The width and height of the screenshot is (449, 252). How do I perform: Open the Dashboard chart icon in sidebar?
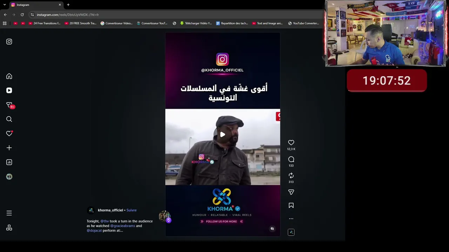click(x=9, y=162)
